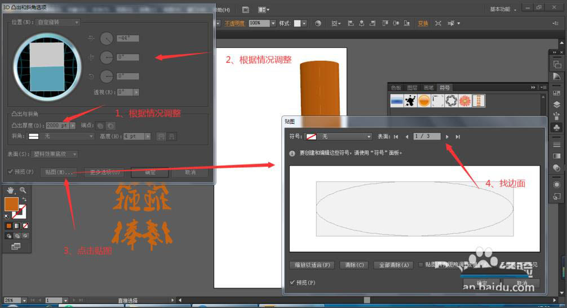Click surface number field 1 / 3
567x308 pixels.
tap(427, 136)
